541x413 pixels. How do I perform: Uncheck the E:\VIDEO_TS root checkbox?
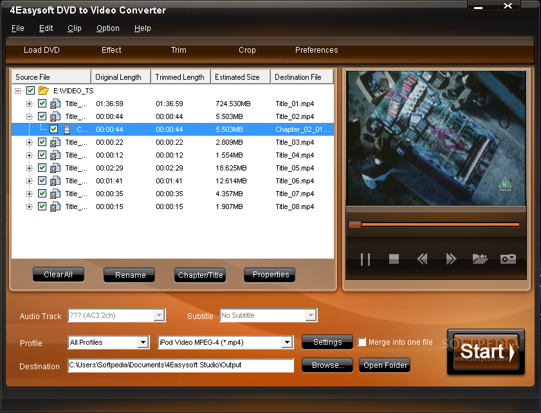[x=30, y=91]
